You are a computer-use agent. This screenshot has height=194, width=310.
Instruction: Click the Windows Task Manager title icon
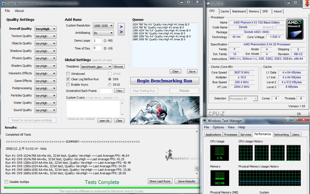click(204, 121)
